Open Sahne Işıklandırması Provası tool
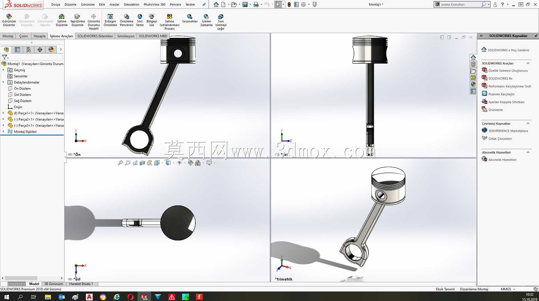 (170, 22)
